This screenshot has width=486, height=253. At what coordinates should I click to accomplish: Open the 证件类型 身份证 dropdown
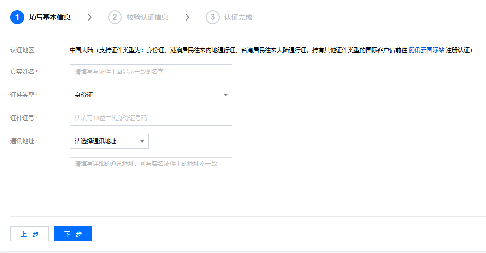point(151,95)
